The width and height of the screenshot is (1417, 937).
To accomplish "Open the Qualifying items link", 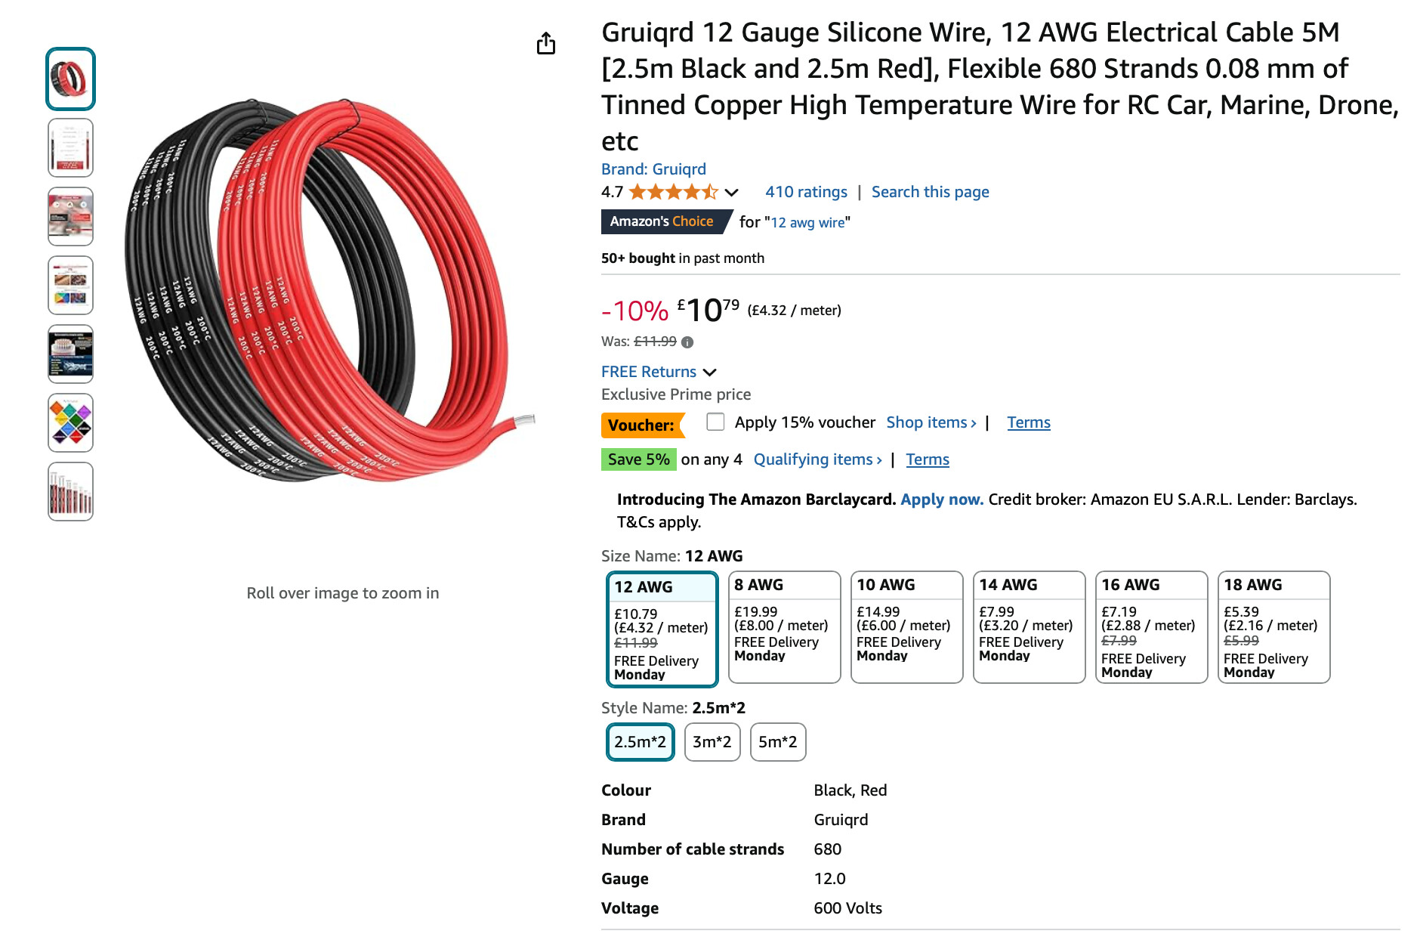I will click(x=817, y=459).
